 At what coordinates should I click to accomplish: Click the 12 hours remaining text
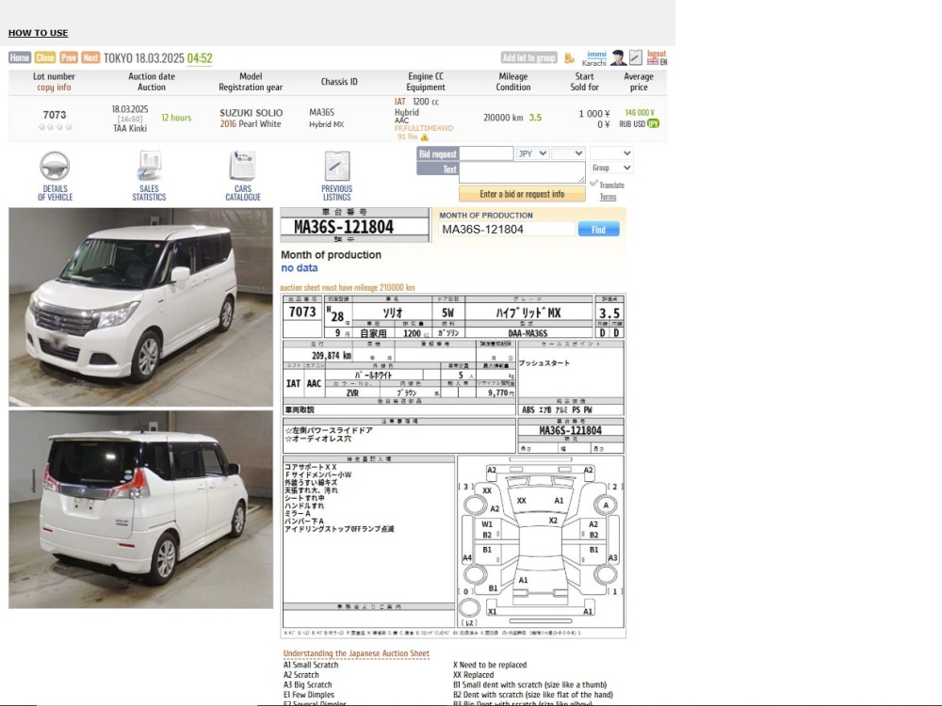(177, 118)
